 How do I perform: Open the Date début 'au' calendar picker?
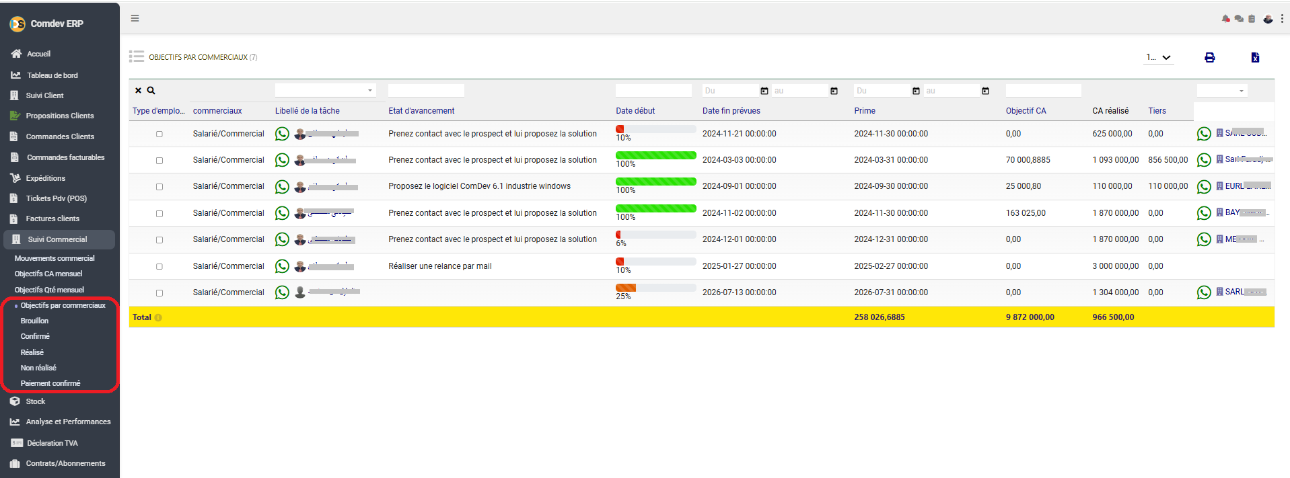point(834,91)
